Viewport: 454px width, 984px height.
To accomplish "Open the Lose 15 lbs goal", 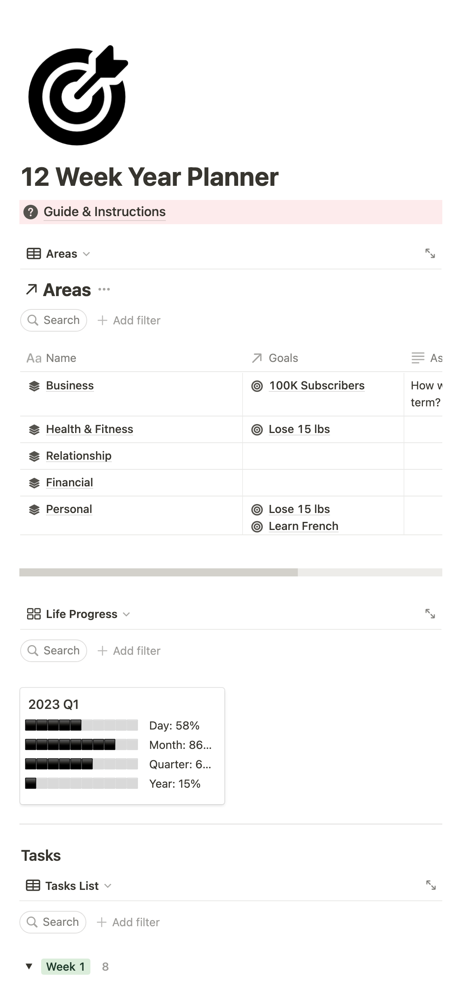I will pos(299,429).
